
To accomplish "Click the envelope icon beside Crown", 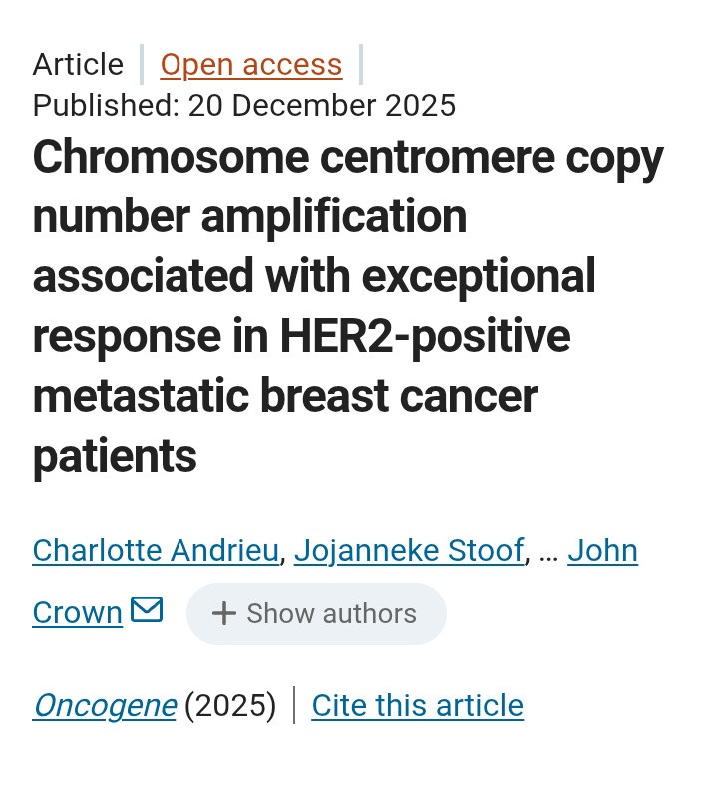I will 147,609.
